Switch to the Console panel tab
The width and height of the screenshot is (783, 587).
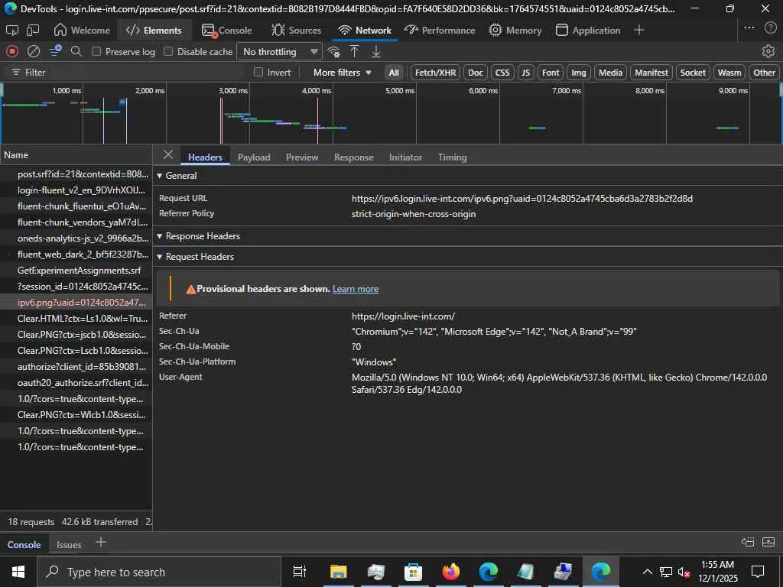[226, 31]
